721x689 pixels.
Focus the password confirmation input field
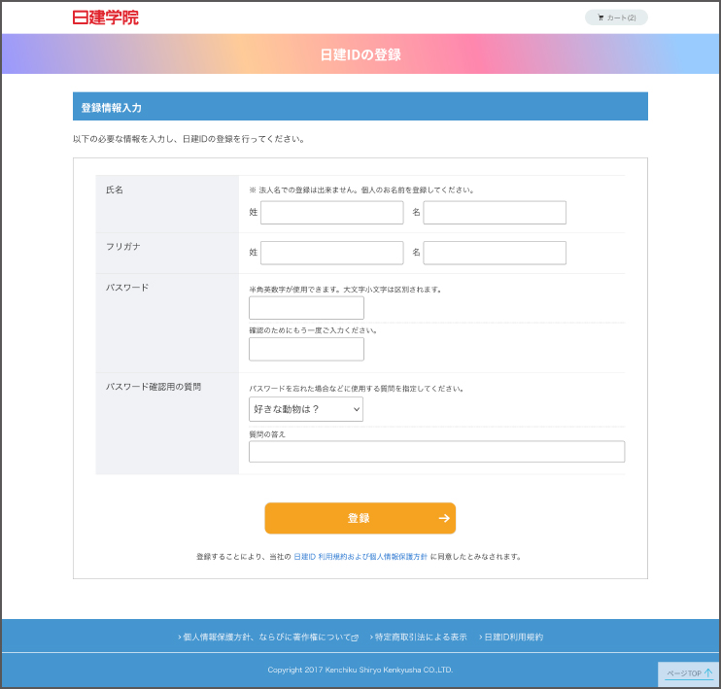[306, 349]
